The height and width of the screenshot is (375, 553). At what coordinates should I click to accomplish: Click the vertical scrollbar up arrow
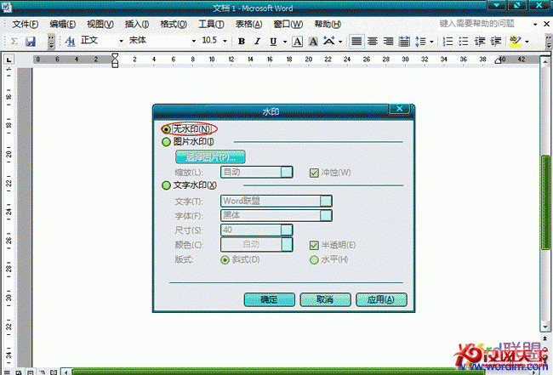[x=545, y=62]
